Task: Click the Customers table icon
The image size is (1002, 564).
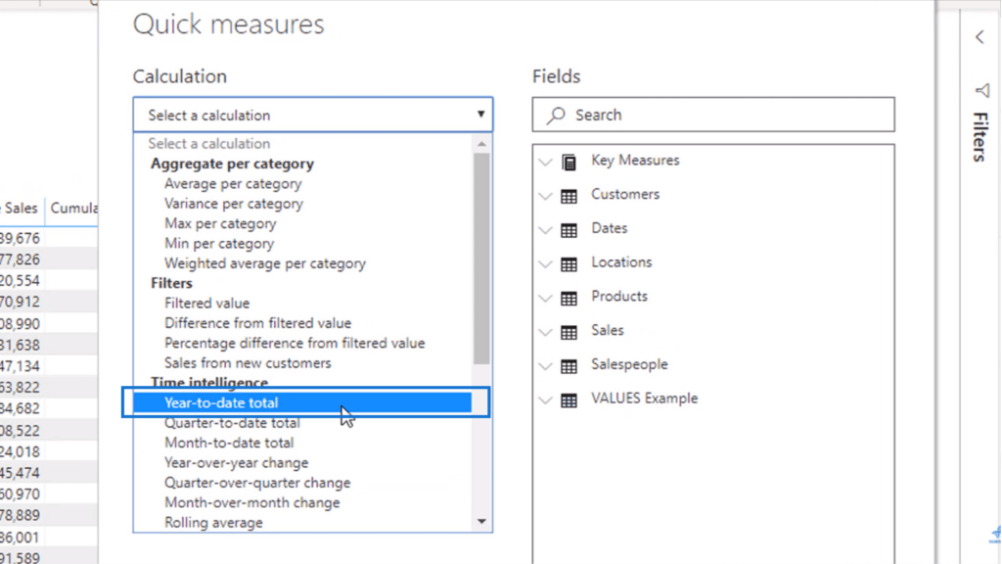Action: click(569, 196)
